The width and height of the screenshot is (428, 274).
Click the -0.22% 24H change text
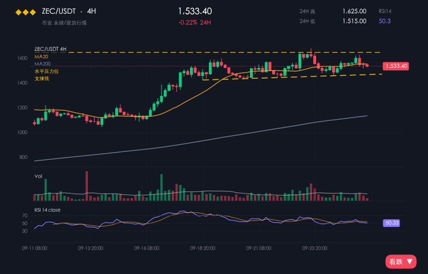[194, 23]
